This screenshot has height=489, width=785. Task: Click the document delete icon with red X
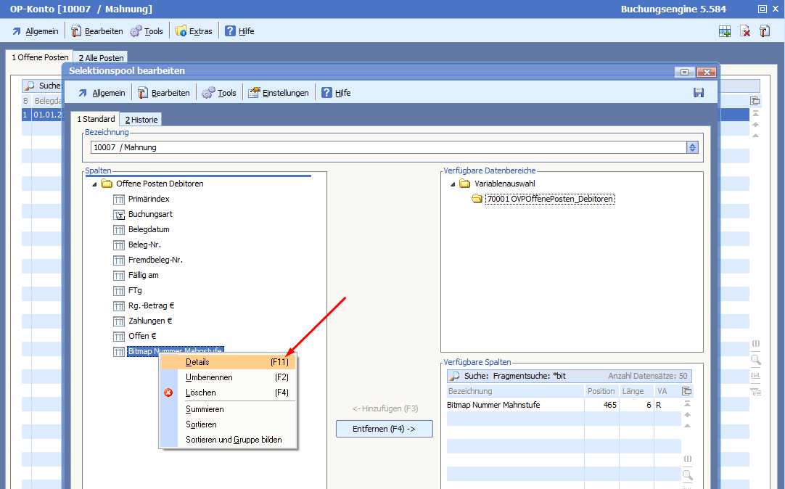tap(744, 31)
